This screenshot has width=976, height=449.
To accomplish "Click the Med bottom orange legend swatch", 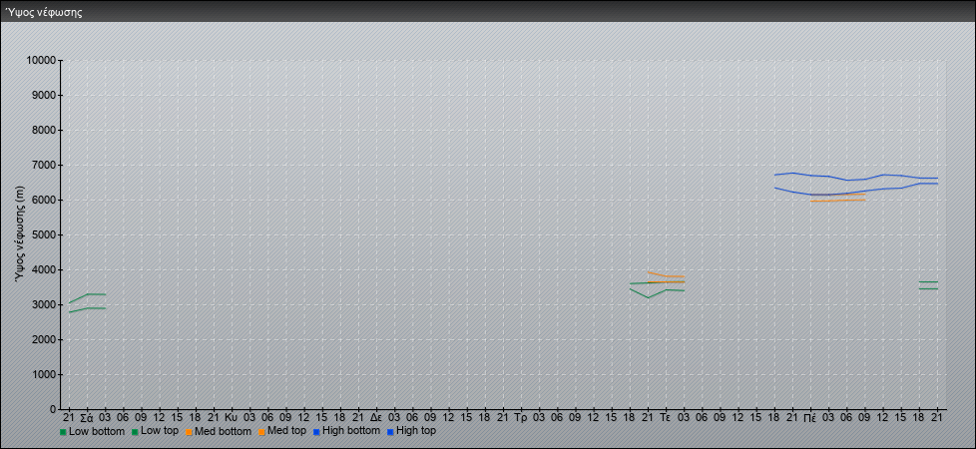I will [190, 432].
